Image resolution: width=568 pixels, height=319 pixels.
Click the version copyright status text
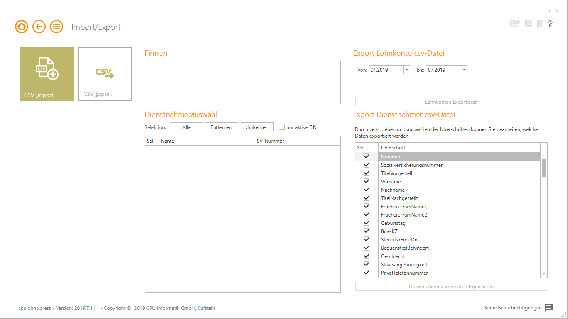tap(117, 308)
